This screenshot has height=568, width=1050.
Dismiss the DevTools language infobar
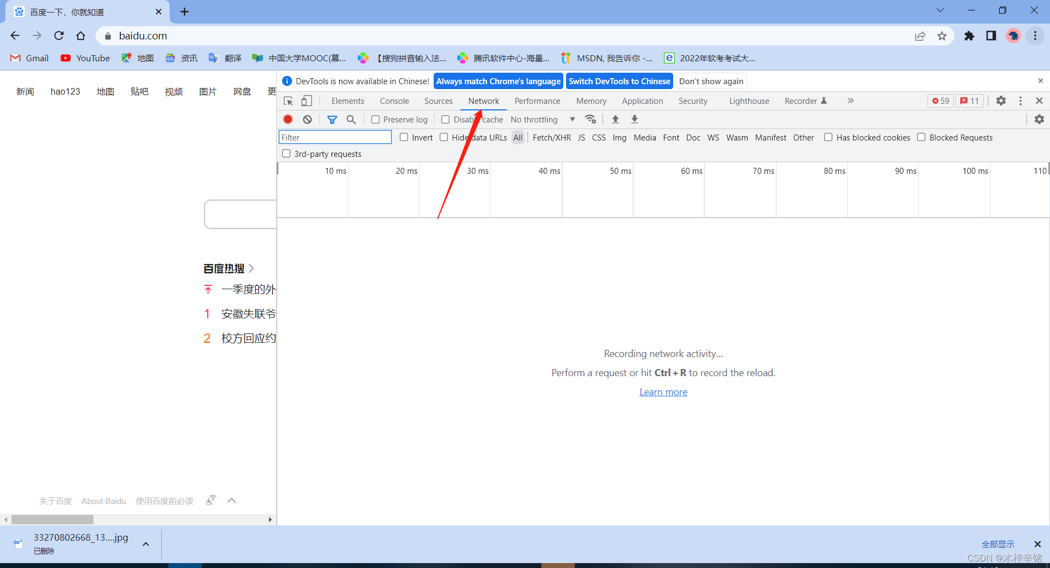[x=1040, y=81]
